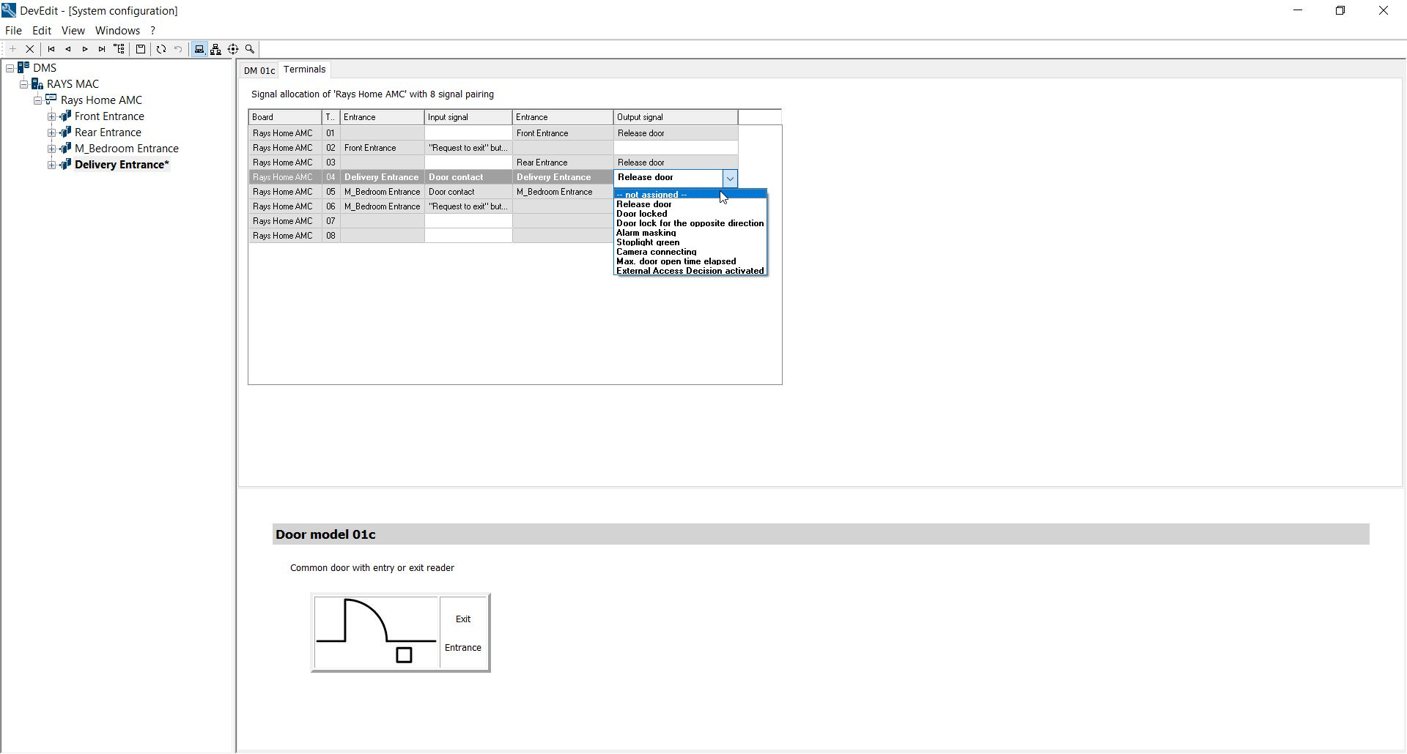Switch to the DM 01c tab
The height and width of the screenshot is (754, 1407).
tap(259, 70)
